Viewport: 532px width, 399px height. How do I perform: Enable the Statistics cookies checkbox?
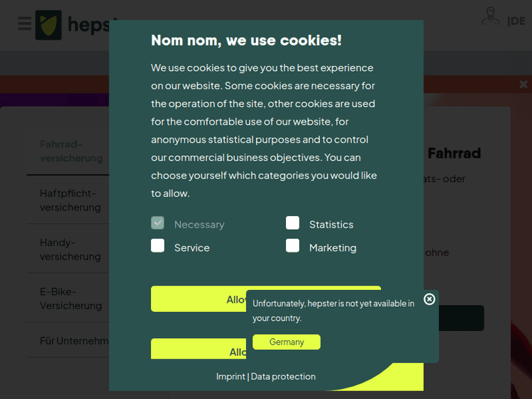coord(292,223)
